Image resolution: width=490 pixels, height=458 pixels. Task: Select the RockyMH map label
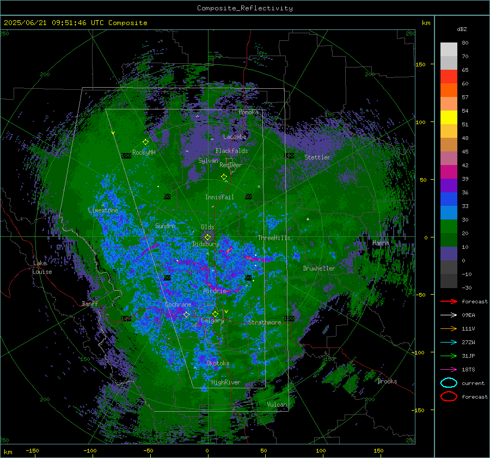[144, 152]
